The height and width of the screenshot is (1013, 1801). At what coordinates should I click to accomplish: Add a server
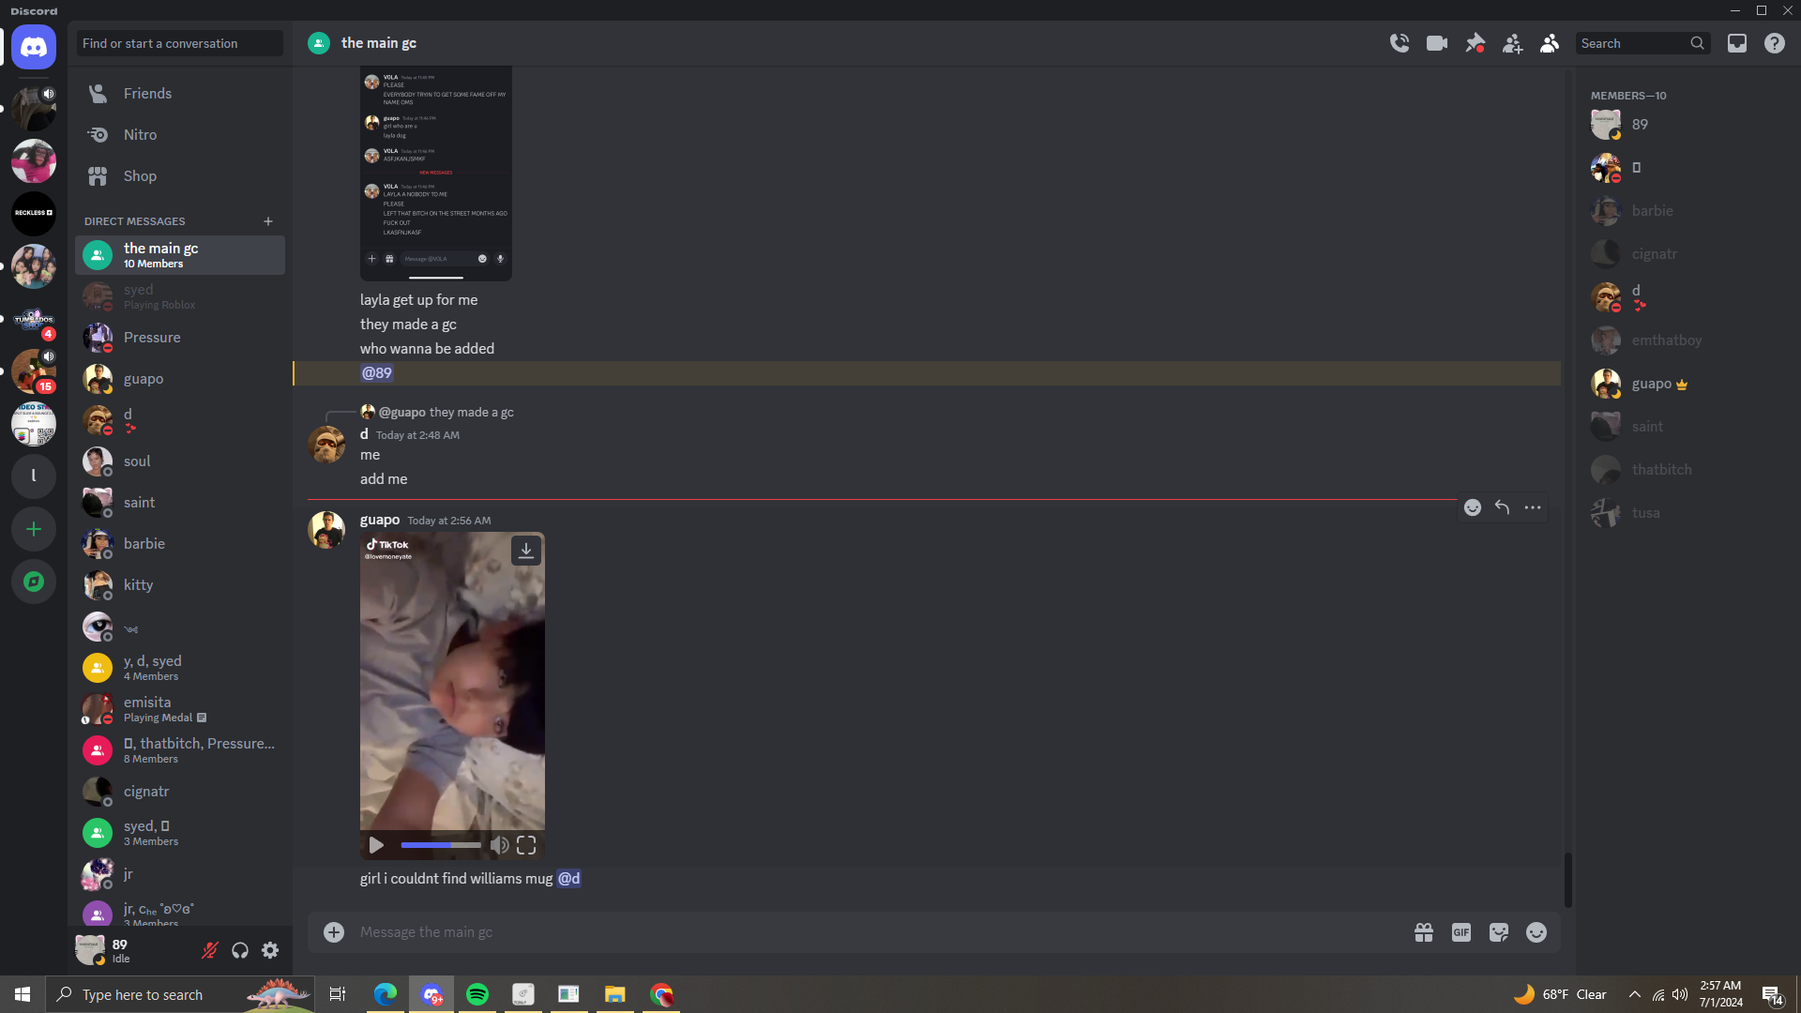(34, 529)
